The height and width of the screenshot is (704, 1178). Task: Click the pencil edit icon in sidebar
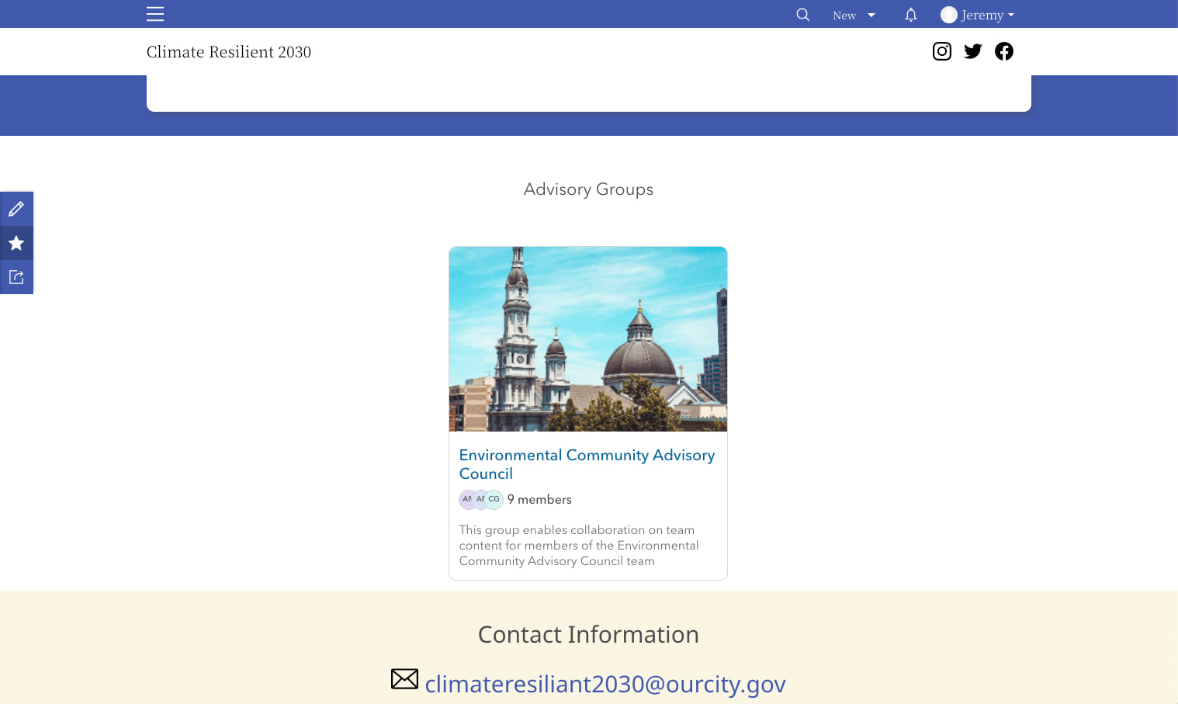click(x=16, y=209)
